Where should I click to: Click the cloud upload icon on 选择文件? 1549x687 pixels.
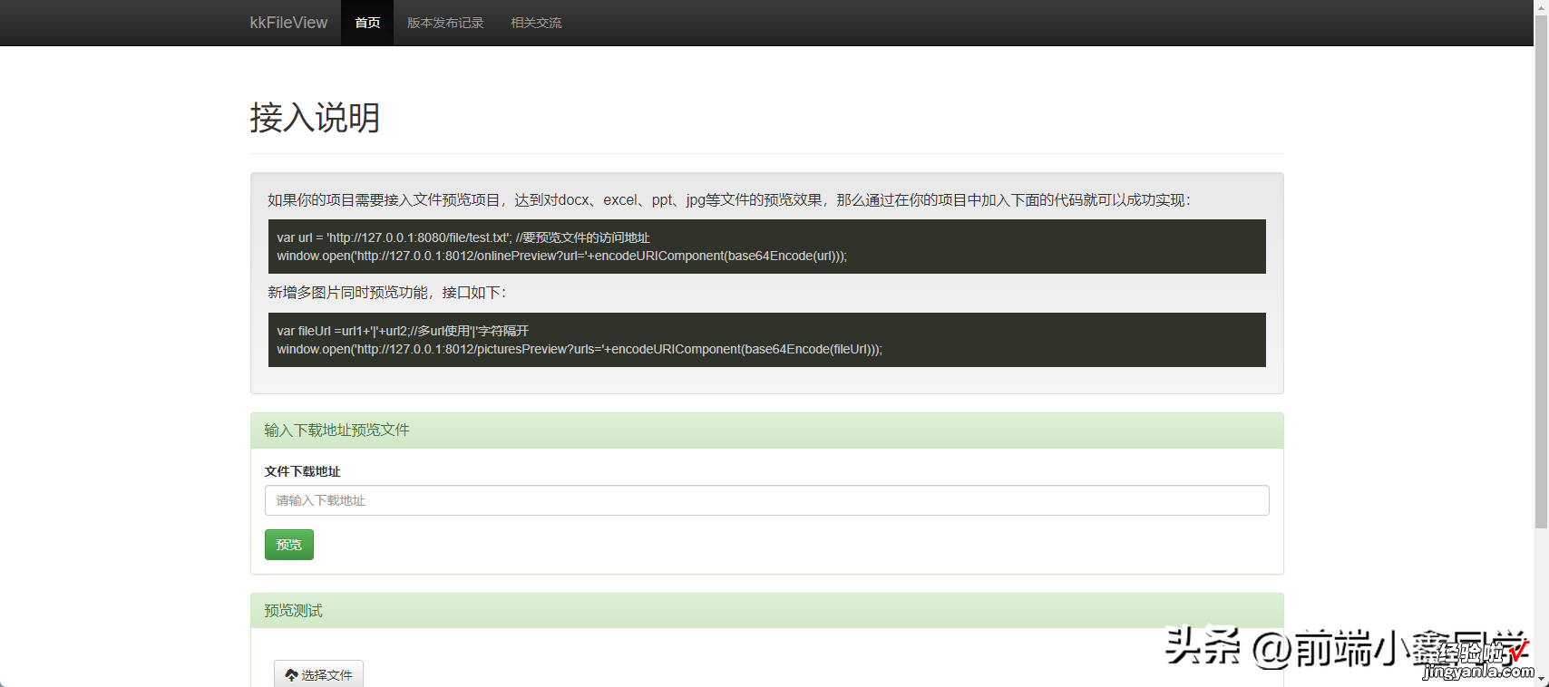click(x=291, y=675)
